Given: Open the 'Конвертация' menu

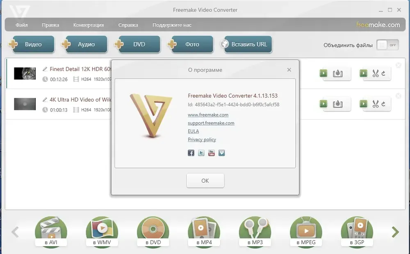Looking at the screenshot, I should tap(89, 25).
